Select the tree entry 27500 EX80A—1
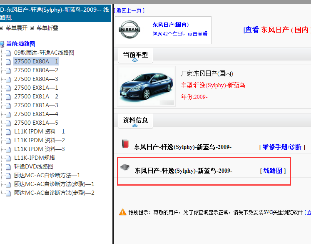Screen dimensions: 311x244 [x=36, y=61]
